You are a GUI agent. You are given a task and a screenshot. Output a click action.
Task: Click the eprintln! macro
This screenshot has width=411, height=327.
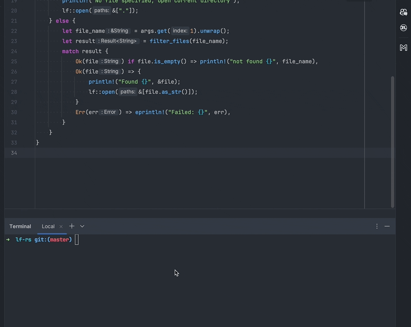pos(150,112)
